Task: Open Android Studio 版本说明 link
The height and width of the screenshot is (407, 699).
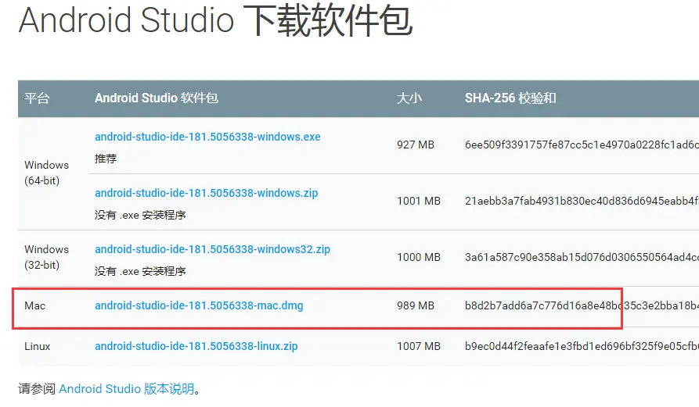Action: (x=127, y=389)
